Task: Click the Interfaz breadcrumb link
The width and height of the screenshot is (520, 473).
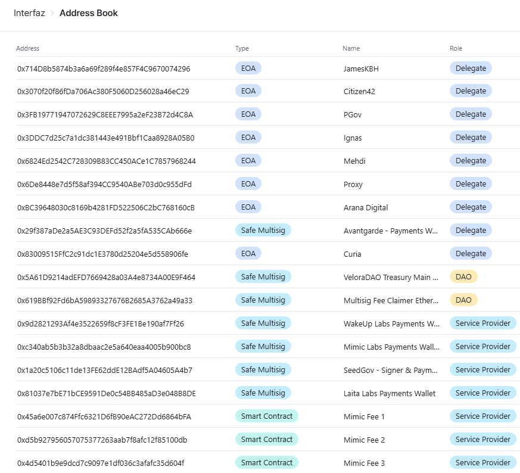Action: pyautogui.click(x=29, y=13)
